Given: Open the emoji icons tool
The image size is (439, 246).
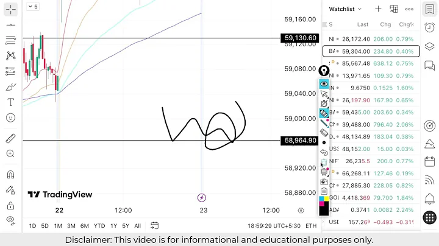Looking at the screenshot, I should 10,118.
